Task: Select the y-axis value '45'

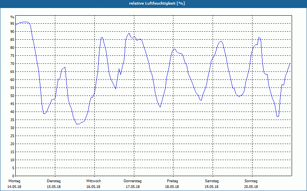Action: pyautogui.click(x=12, y=104)
